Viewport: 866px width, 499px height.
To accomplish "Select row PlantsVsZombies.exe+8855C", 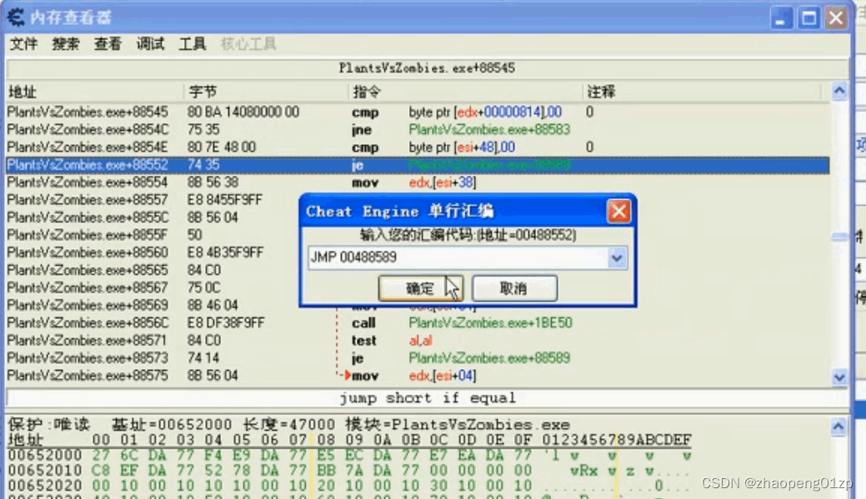I will 152,217.
